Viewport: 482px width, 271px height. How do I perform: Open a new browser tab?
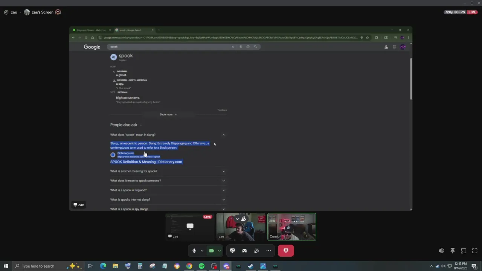(x=159, y=30)
